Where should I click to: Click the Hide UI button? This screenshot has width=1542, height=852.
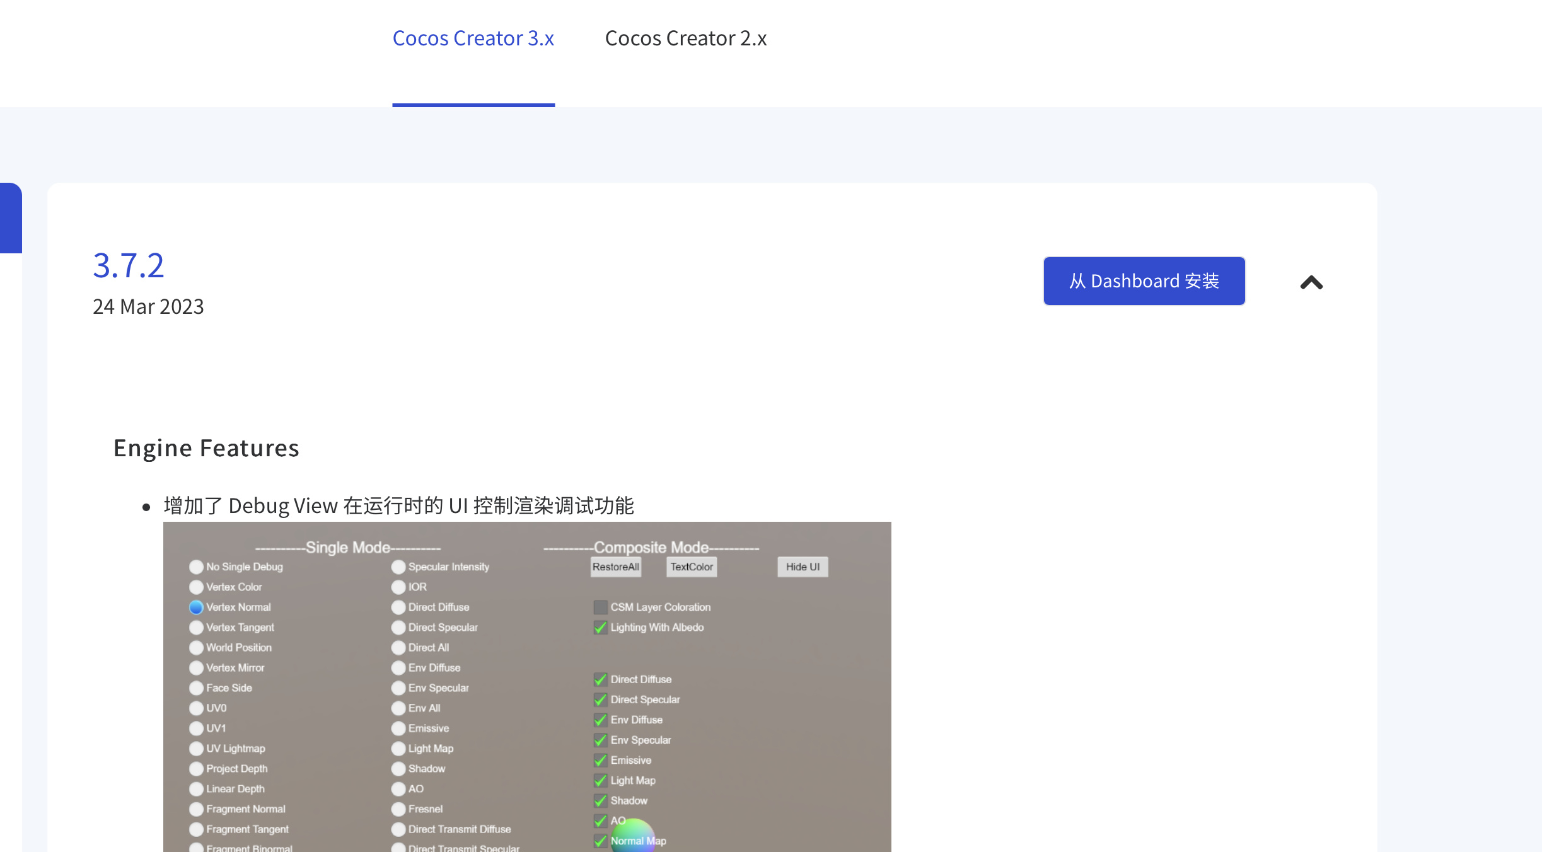802,567
